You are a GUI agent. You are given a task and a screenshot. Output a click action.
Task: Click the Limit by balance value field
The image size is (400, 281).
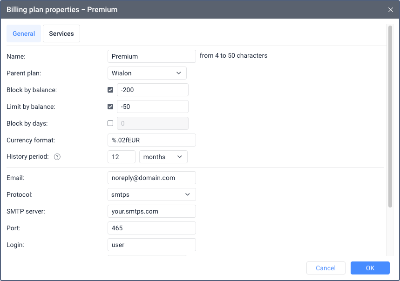point(152,107)
